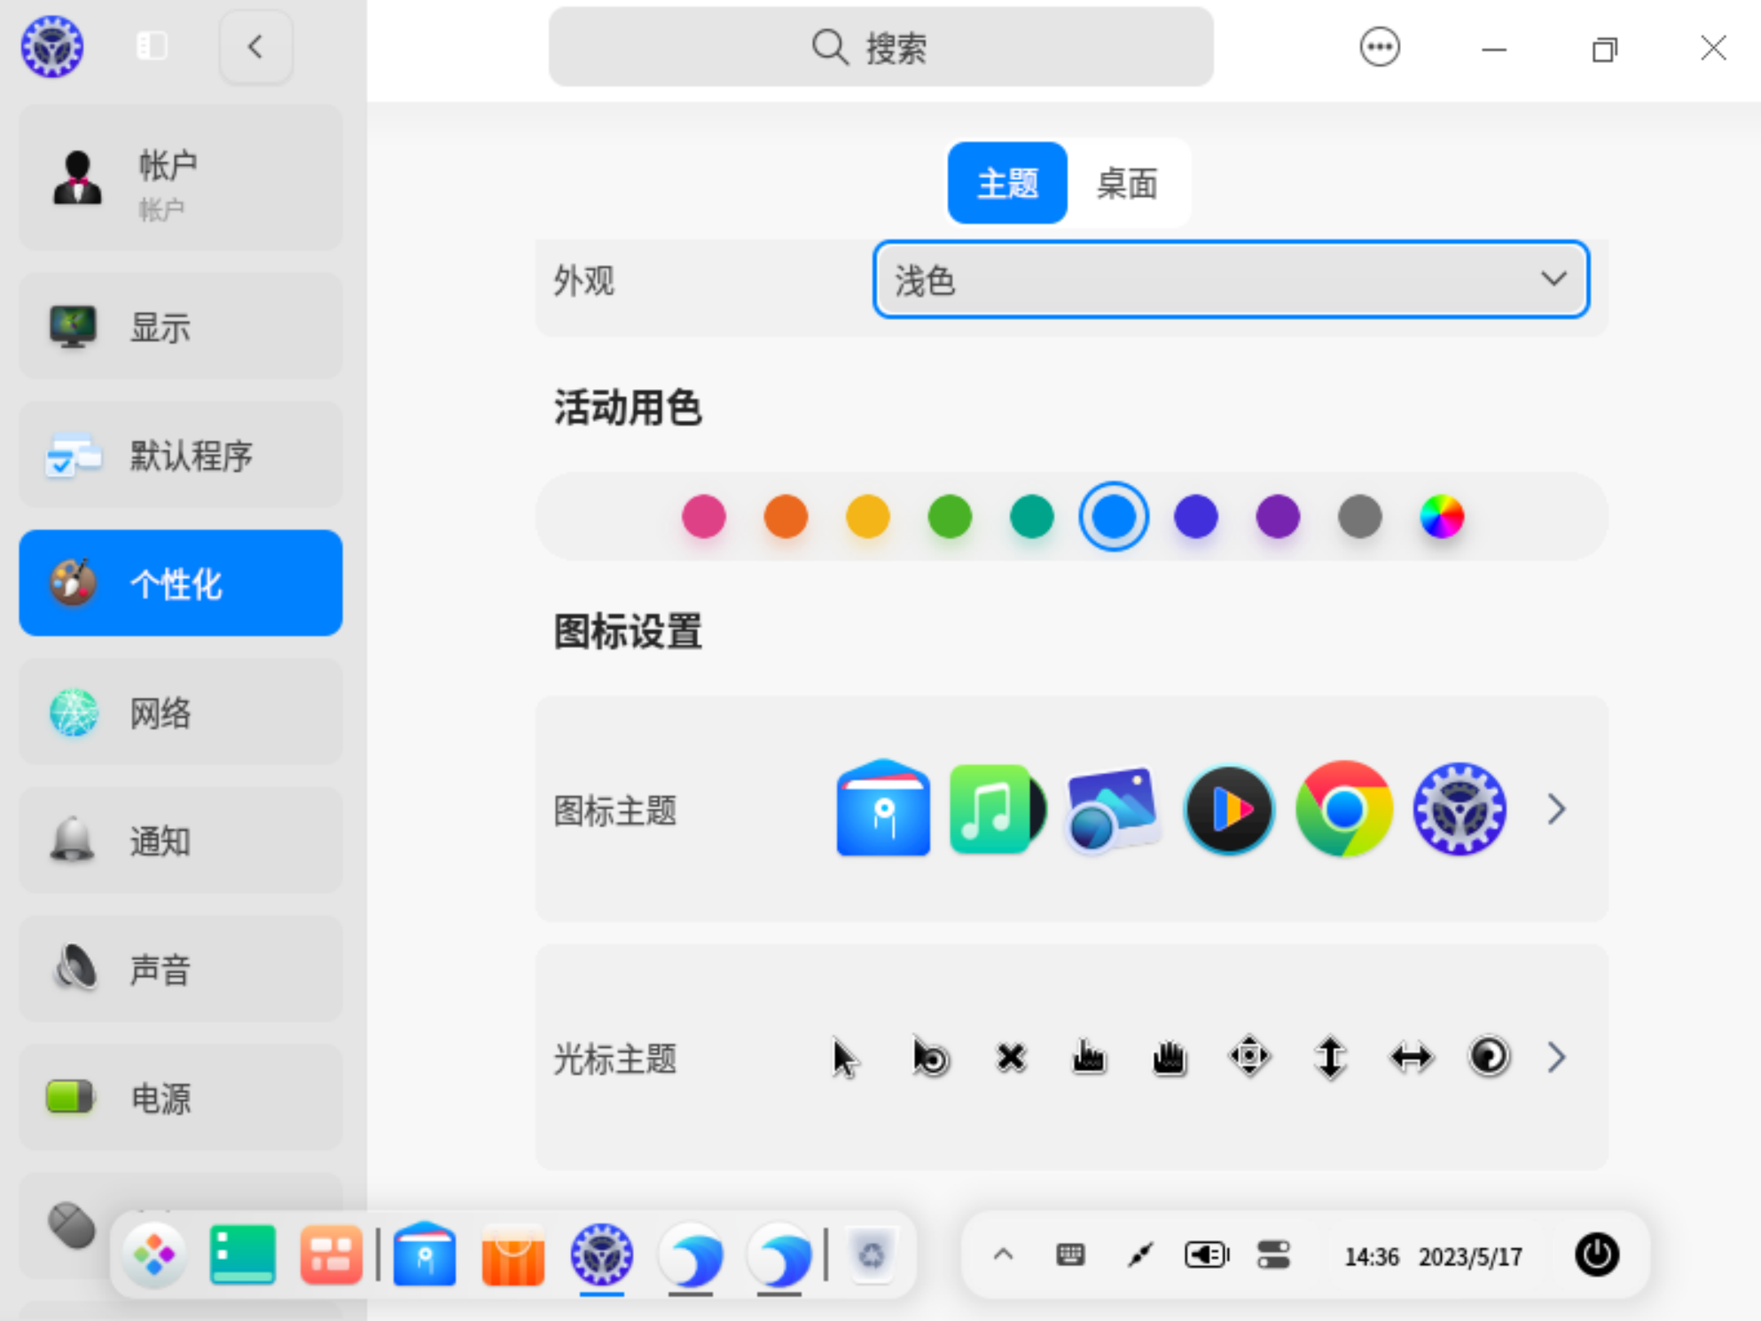
Task: Open the three-dot options menu
Action: point(1379,47)
